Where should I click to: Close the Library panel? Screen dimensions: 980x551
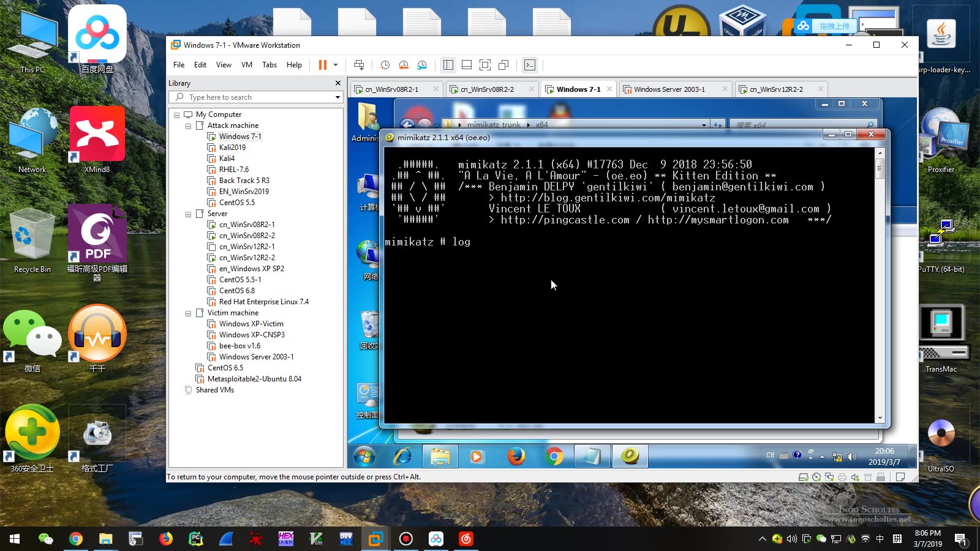pos(337,83)
